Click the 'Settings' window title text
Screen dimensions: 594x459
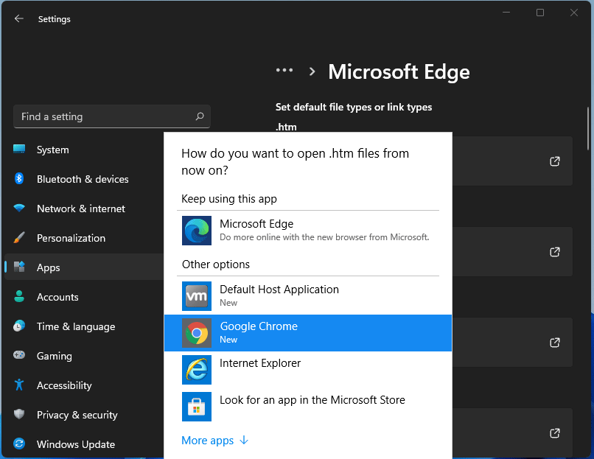tap(55, 19)
